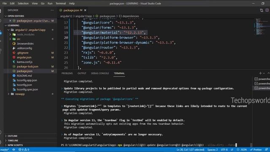Open Explorer more actions ellipsis

pyautogui.click(x=52, y=10)
